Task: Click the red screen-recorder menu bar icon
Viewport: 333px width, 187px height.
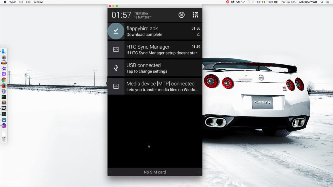Action: (x=228, y=2)
